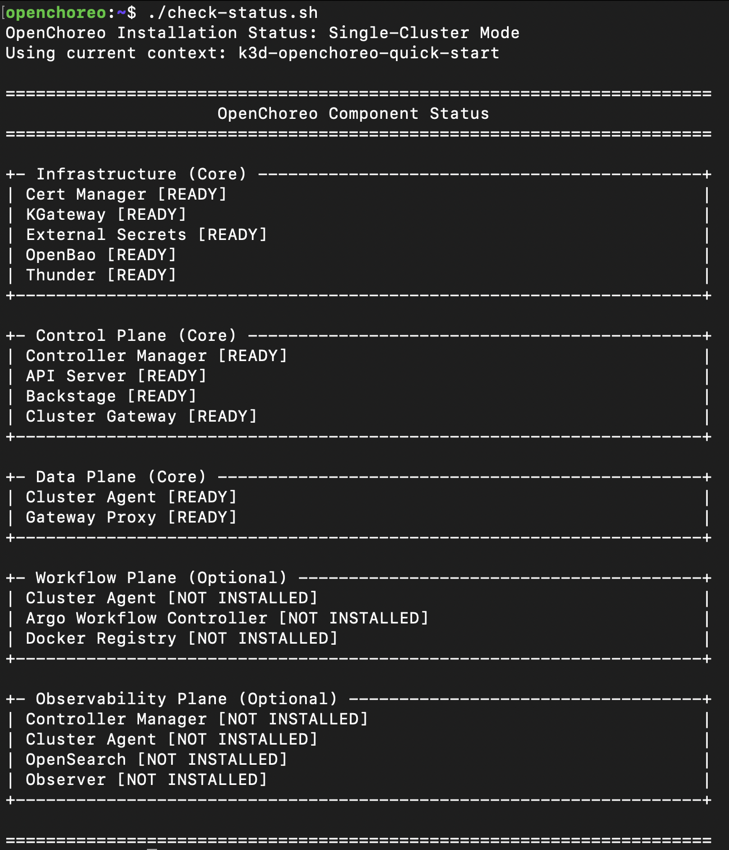This screenshot has width=729, height=850.
Task: Click the OpenBao READY entry
Action: point(101,255)
